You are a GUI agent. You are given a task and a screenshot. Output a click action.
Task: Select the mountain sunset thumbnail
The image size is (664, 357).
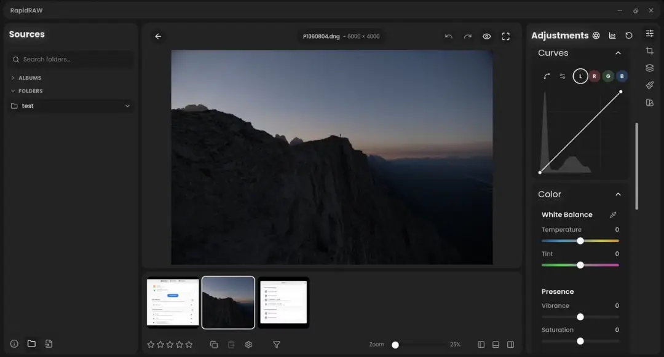click(228, 302)
